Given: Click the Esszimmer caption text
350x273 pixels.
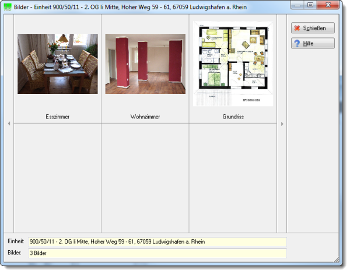Looking at the screenshot, I should click(x=58, y=117).
